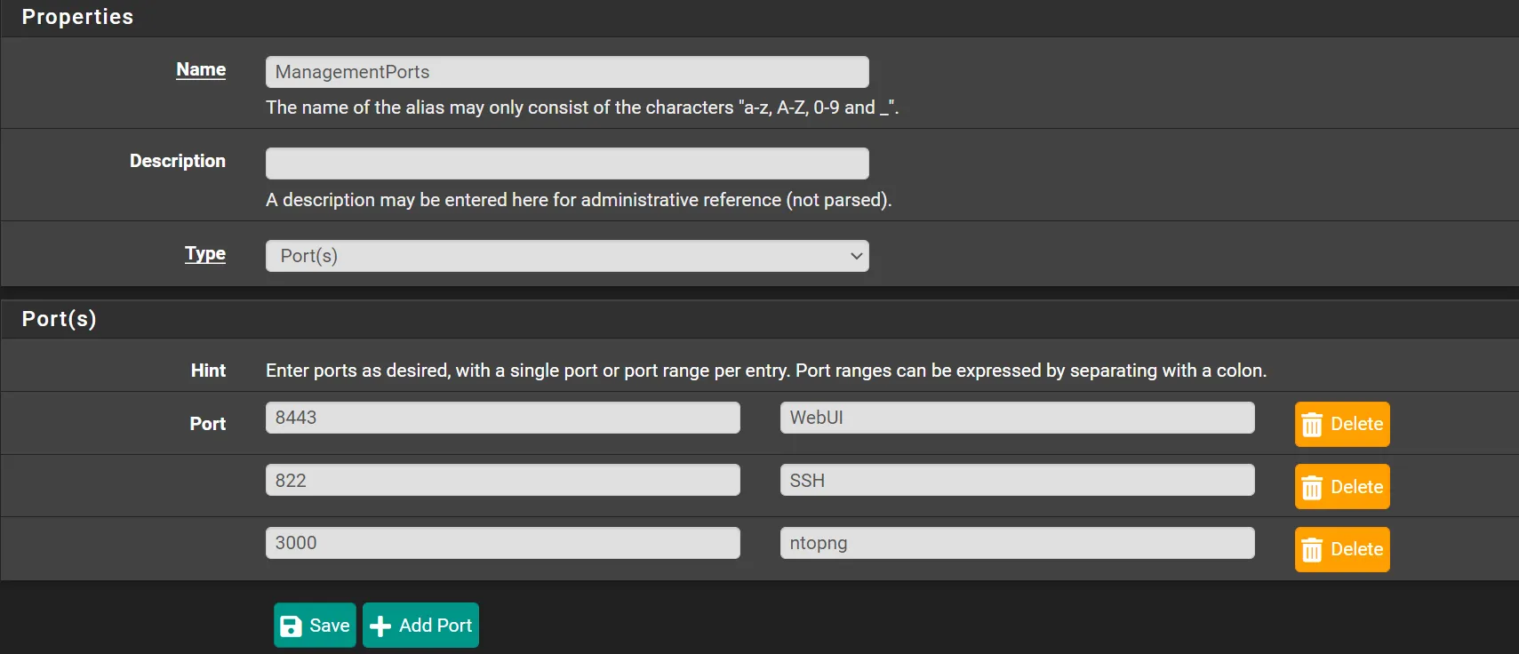Click into the empty Description field
Screen dimensions: 1519x654
566,163
